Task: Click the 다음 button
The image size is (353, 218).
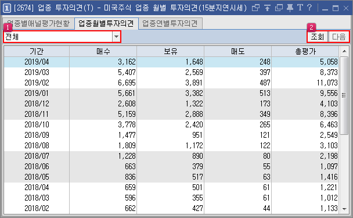Action: (x=339, y=37)
